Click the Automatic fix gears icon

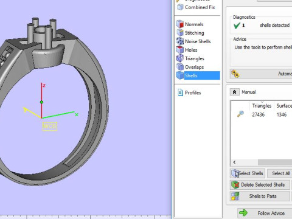[235, 74]
